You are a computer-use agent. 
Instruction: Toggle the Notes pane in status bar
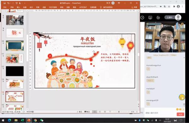pos(79,112)
